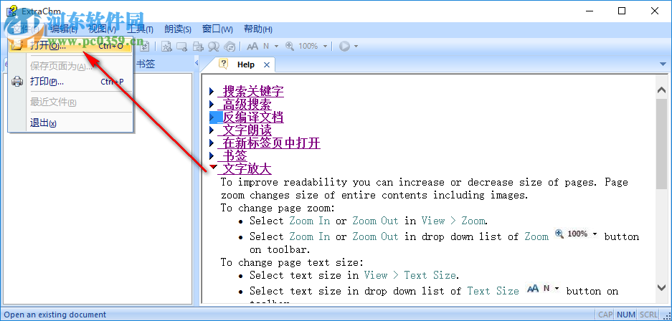Click the refresh page toolbar icon
The height and width of the screenshot is (321, 672).
point(146,46)
